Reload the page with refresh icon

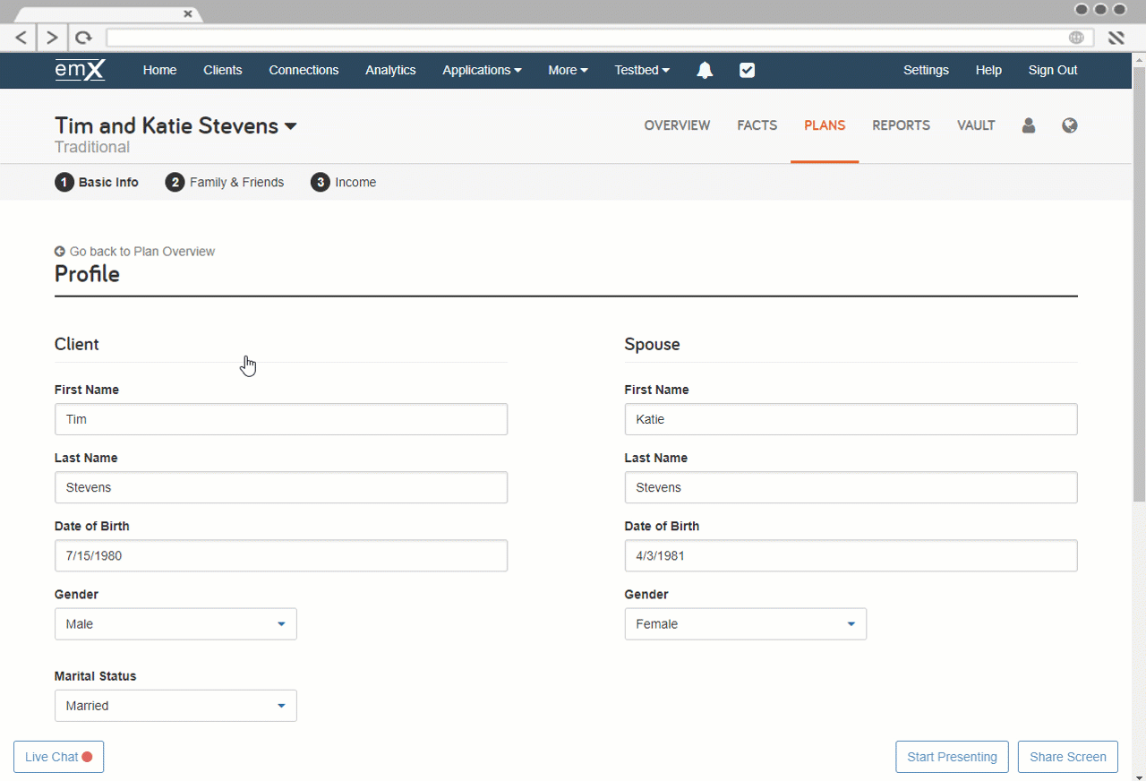pos(83,38)
